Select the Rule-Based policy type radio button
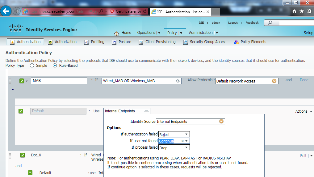This screenshot has height=177, width=314. 55,66
